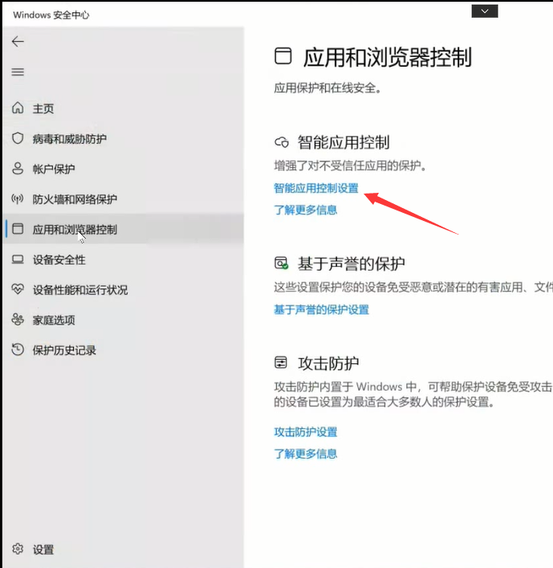The width and height of the screenshot is (553, 568).
Task: Click the 应用和浏览器控制 page heading
Action: tap(388, 57)
